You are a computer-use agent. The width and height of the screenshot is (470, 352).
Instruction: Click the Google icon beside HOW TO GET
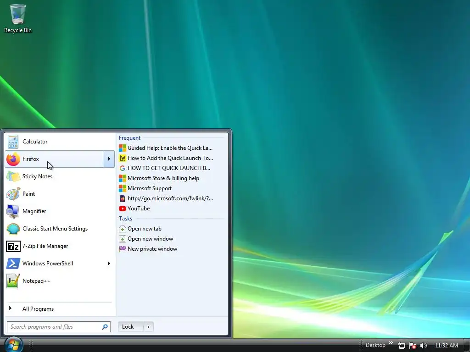(122, 168)
